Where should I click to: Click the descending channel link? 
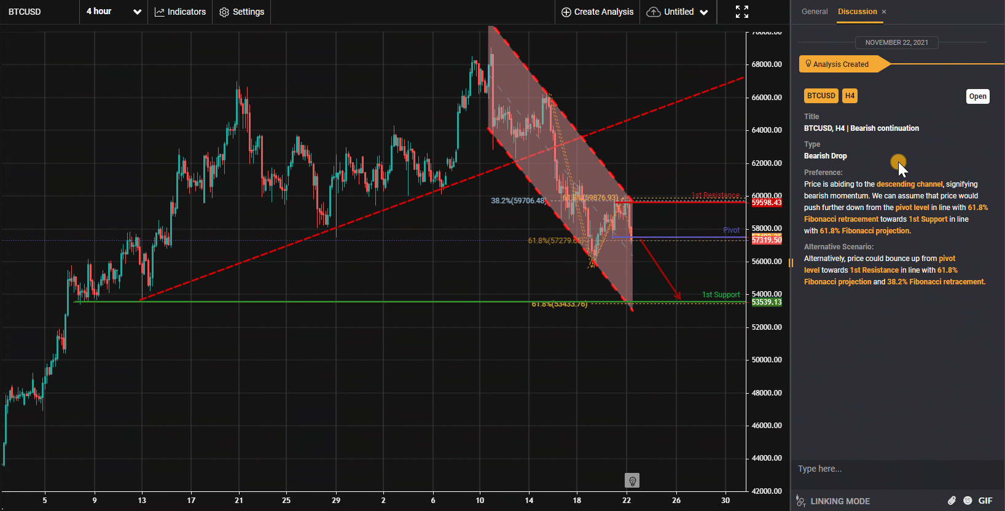coord(909,184)
